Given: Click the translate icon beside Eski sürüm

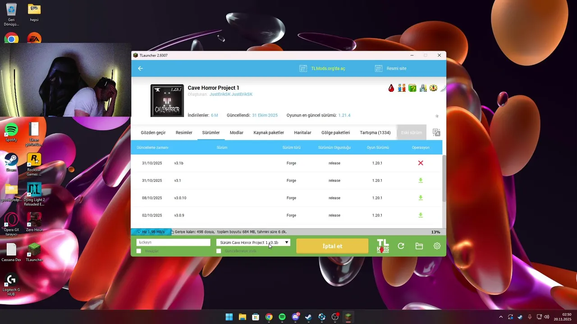Looking at the screenshot, I should click(x=436, y=132).
